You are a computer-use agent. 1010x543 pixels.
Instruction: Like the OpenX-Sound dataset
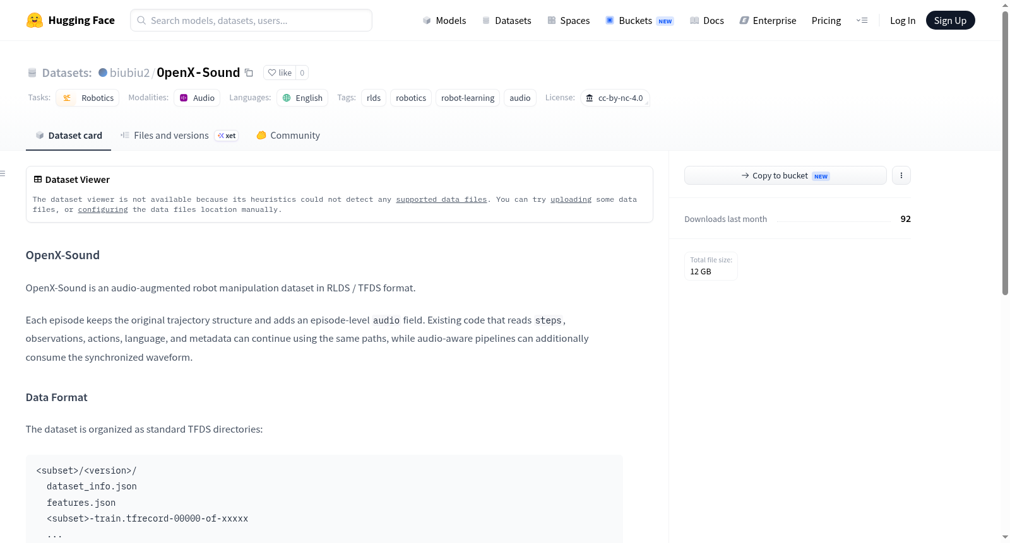280,73
